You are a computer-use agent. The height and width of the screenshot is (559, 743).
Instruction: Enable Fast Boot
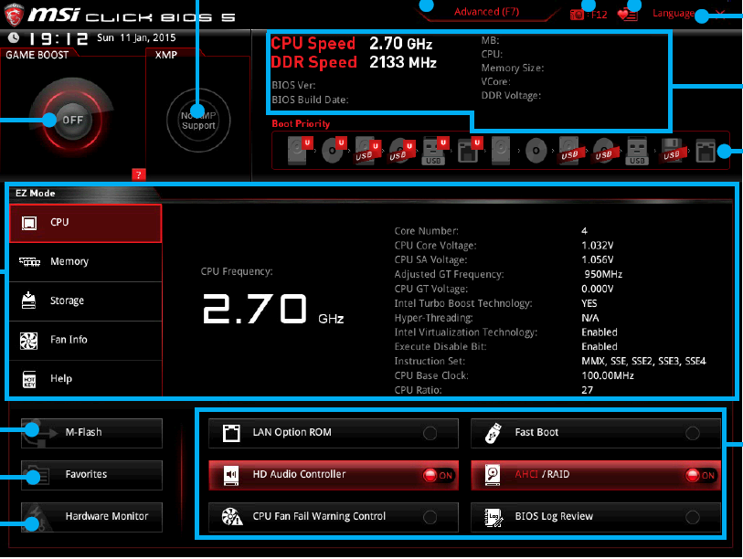click(596, 433)
